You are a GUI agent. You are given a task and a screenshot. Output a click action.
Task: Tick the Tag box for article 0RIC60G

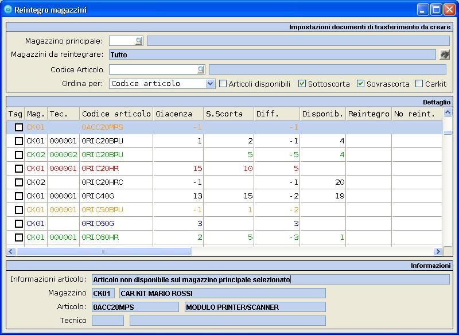point(19,224)
